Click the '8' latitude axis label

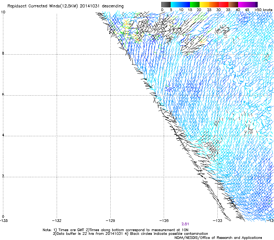[x=3, y=53]
